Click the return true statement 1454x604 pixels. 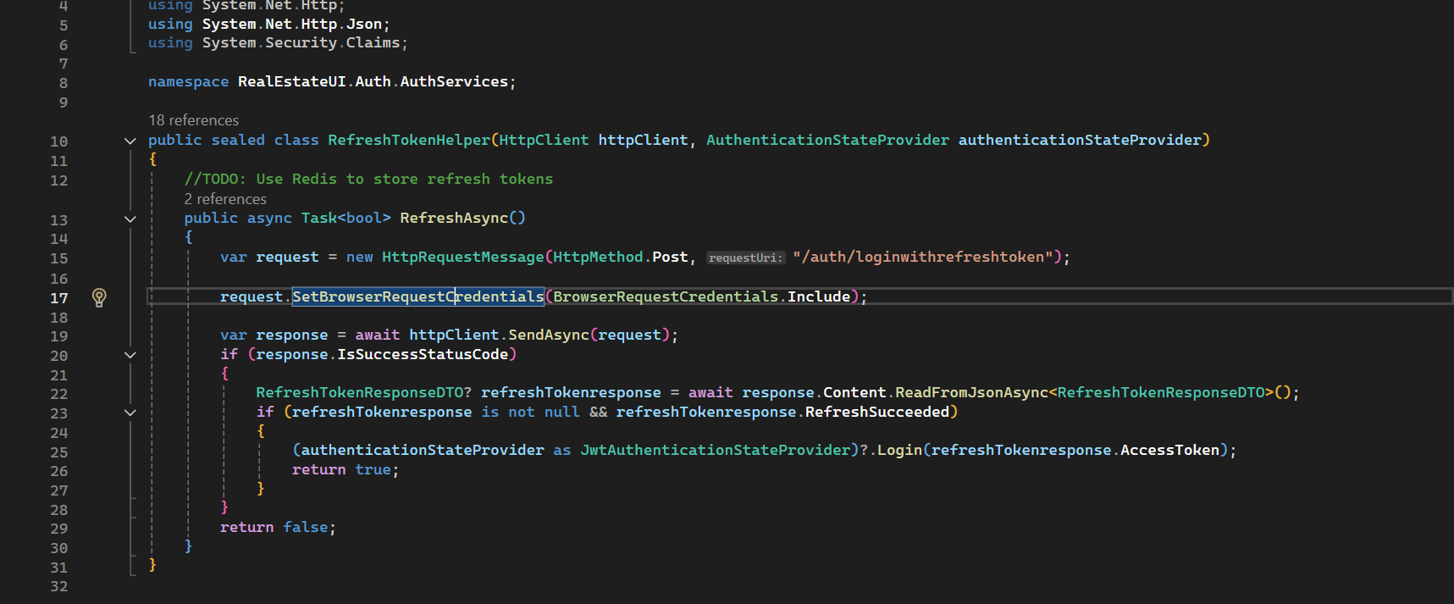[346, 469]
